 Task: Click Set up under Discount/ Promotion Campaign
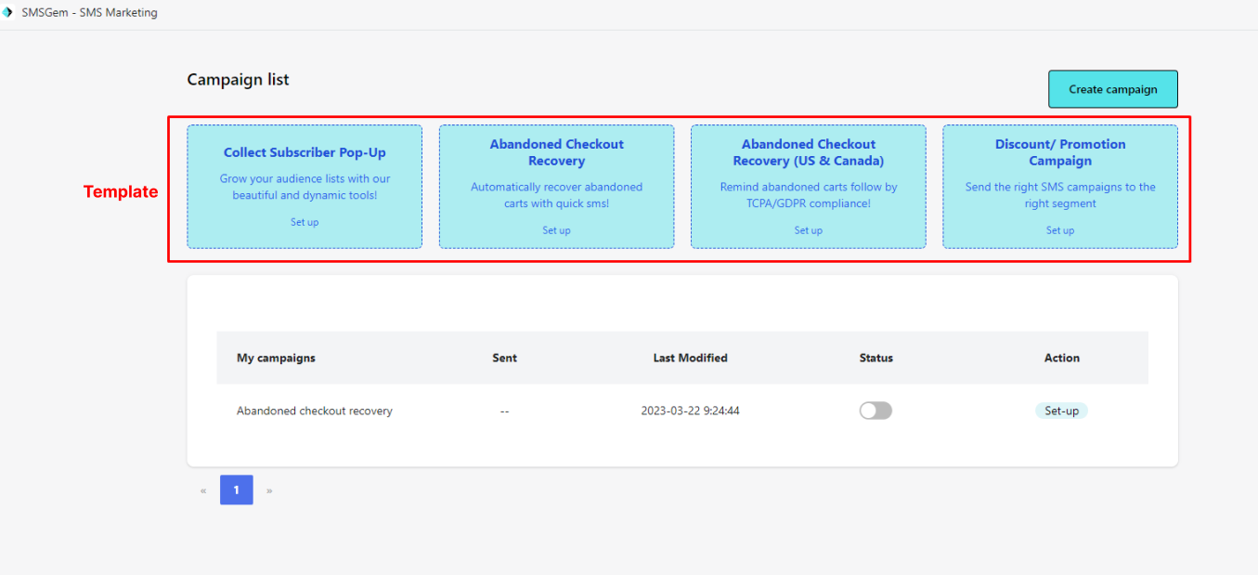point(1060,230)
